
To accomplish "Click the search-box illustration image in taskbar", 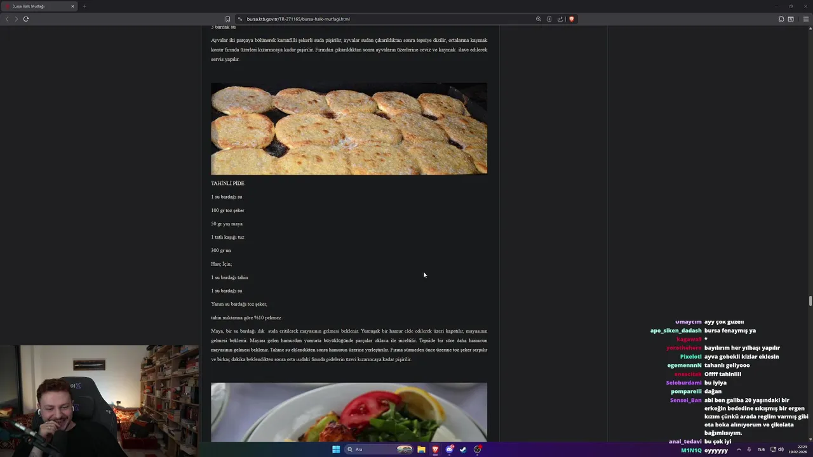I will coord(405,449).
